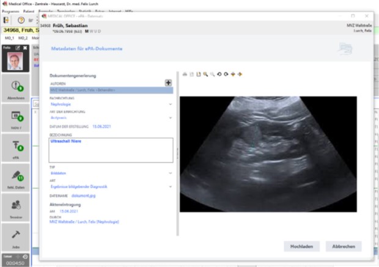
Task: Flip the preview image vertically
Action: (x=233, y=74)
